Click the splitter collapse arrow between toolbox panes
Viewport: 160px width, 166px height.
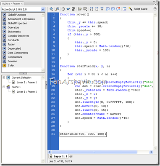(x=23, y=73)
